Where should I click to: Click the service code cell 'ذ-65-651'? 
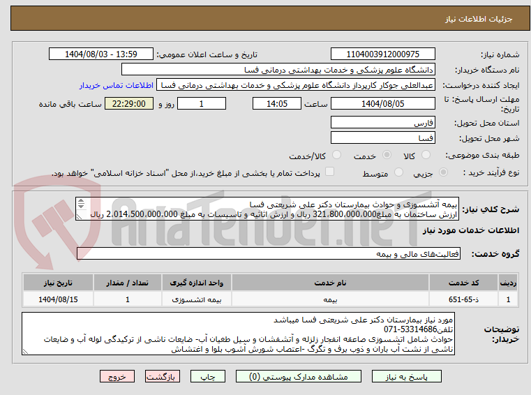click(x=463, y=300)
